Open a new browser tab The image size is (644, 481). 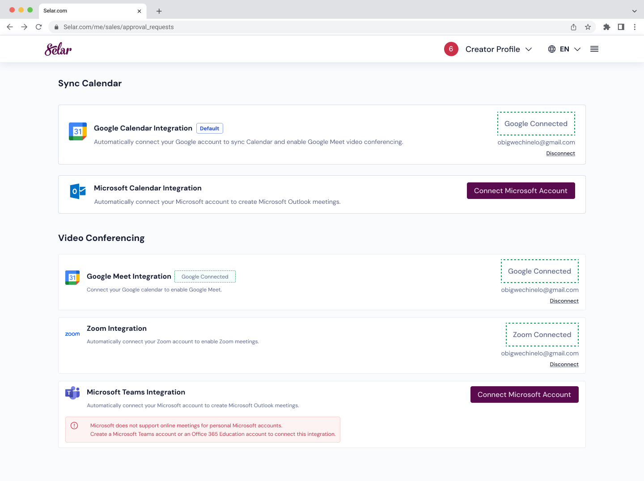point(159,11)
